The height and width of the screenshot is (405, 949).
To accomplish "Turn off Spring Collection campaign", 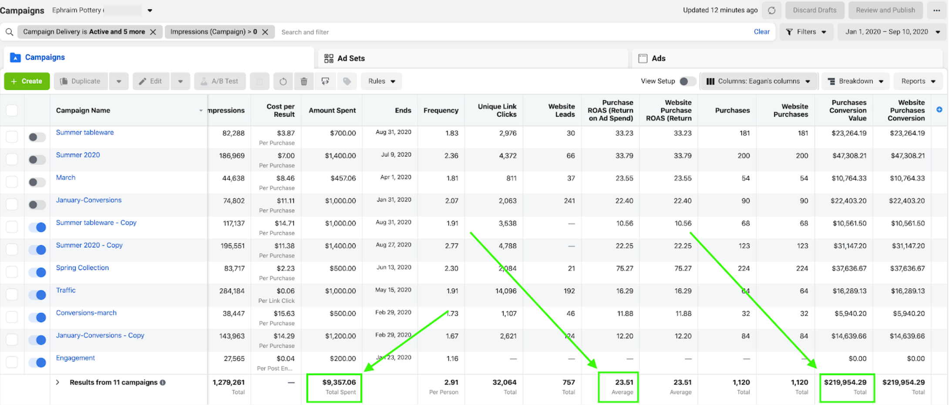I will click(37, 273).
